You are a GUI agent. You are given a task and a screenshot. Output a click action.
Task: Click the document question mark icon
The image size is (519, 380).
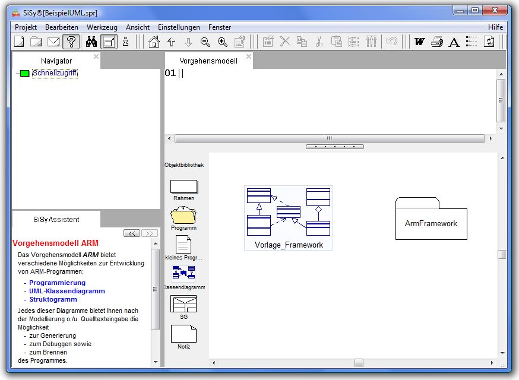240,42
